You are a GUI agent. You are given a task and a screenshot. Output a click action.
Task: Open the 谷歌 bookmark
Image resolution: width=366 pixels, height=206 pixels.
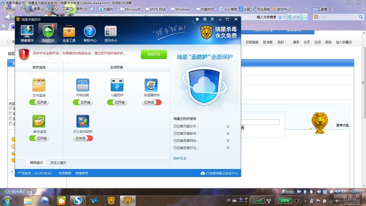[245, 9]
